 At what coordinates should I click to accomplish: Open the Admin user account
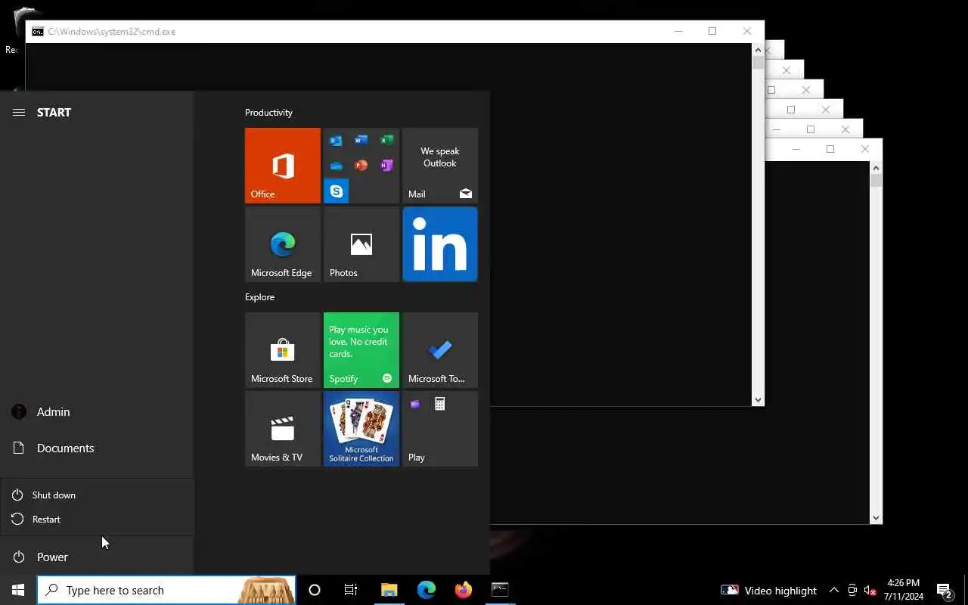97,411
